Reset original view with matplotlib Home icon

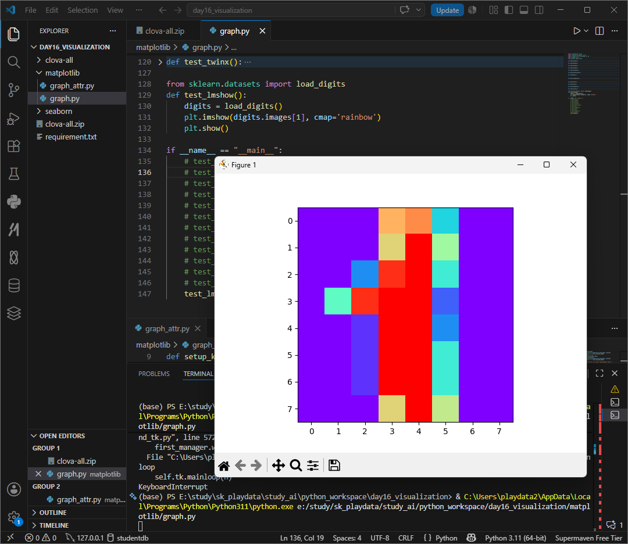click(224, 466)
